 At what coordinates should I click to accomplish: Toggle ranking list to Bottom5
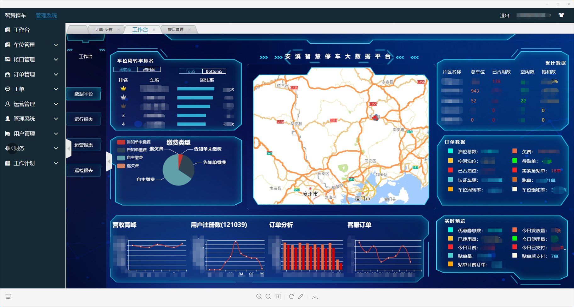(x=214, y=71)
